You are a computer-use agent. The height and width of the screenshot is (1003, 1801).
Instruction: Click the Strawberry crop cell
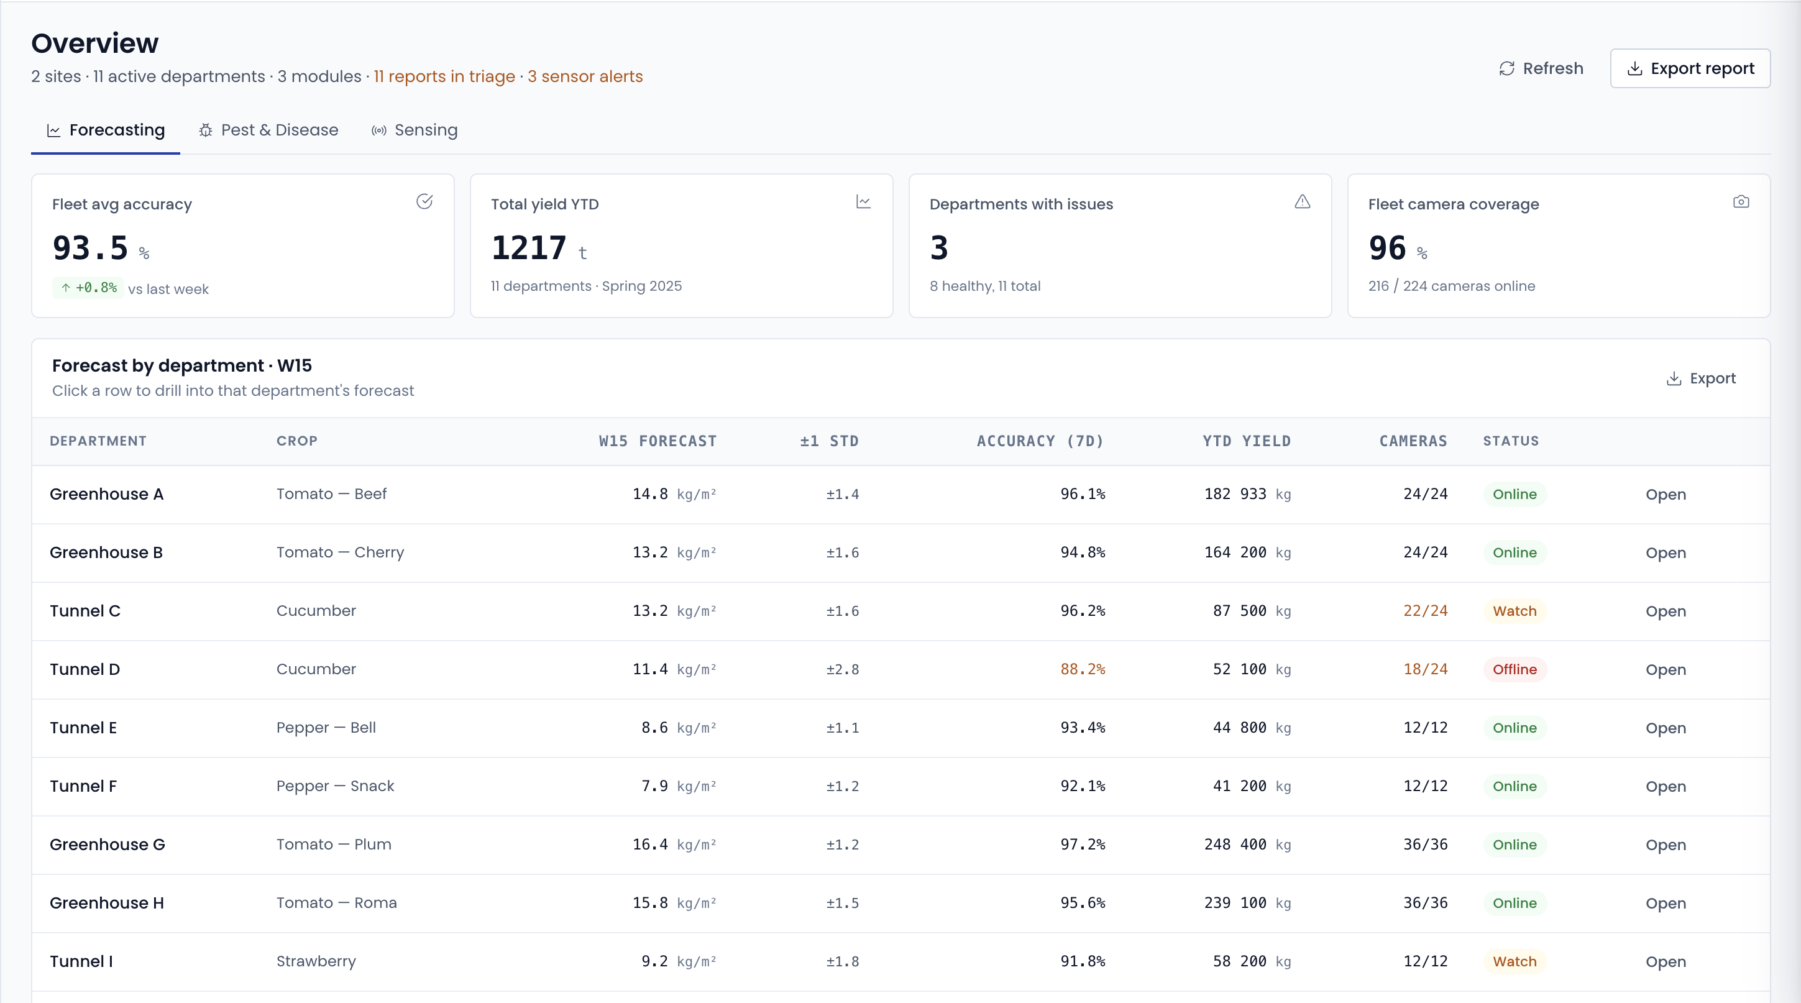[316, 962]
